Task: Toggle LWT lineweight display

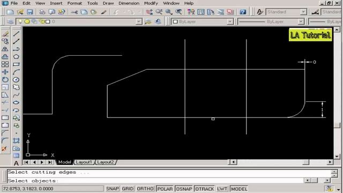Action: 222,189
